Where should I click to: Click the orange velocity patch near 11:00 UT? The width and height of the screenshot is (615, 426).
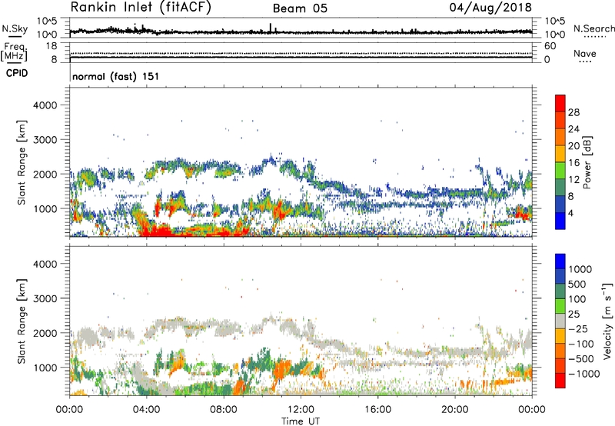(280, 371)
